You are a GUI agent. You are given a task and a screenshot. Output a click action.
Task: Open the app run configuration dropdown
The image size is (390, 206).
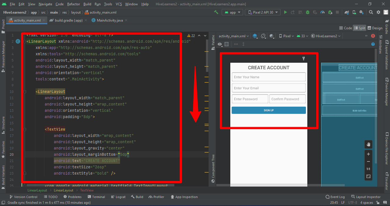click(x=232, y=12)
